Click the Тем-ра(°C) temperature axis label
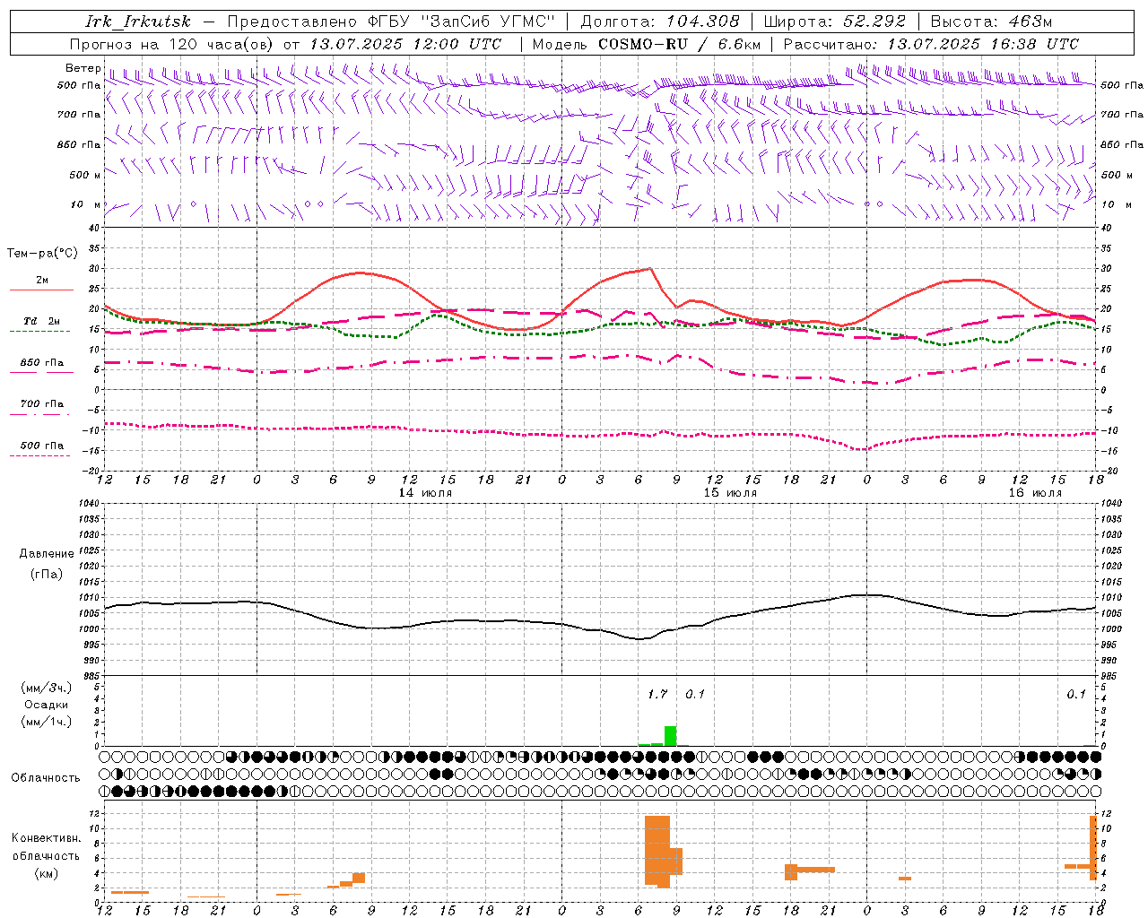 (42, 254)
